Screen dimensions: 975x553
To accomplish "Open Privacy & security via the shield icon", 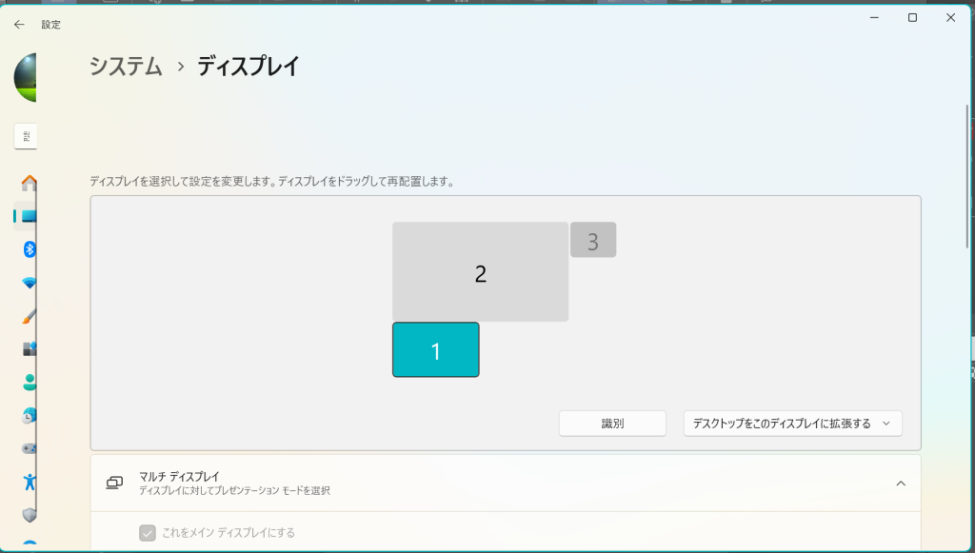I will [29, 514].
